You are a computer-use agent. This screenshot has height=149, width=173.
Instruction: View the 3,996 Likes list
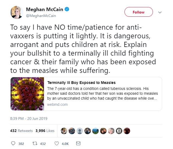[x=45, y=131]
